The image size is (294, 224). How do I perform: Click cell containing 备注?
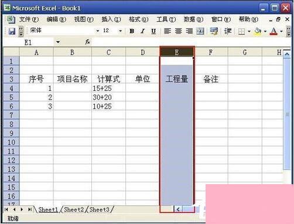(x=211, y=79)
